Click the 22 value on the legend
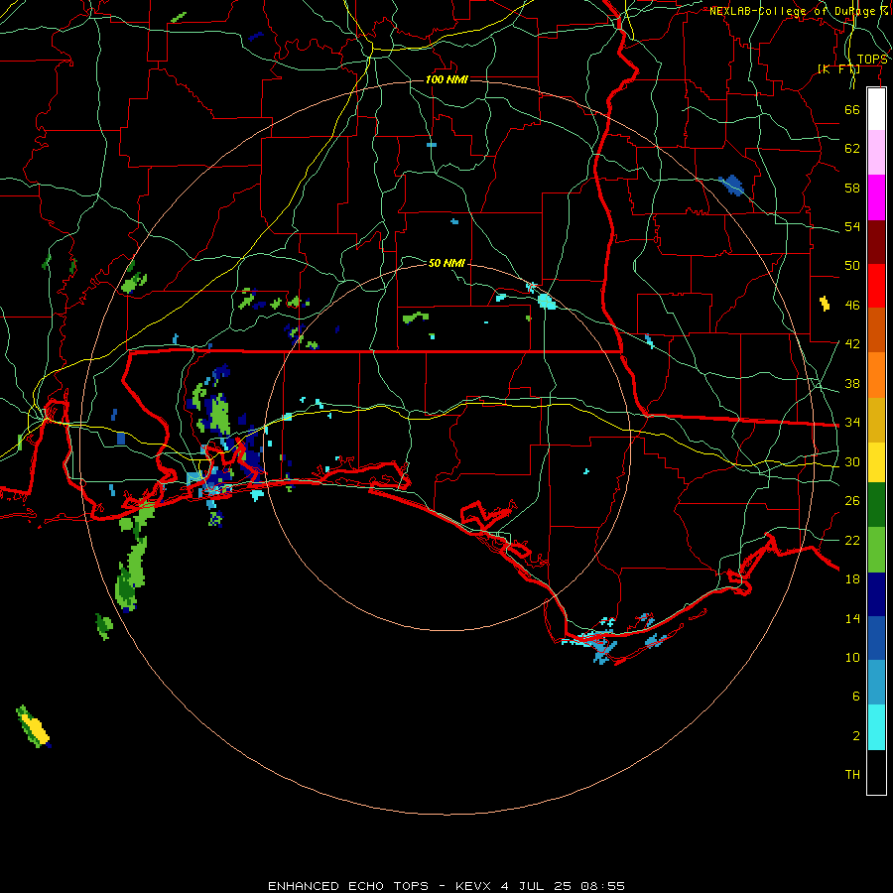Image resolution: width=893 pixels, height=893 pixels. tap(852, 541)
